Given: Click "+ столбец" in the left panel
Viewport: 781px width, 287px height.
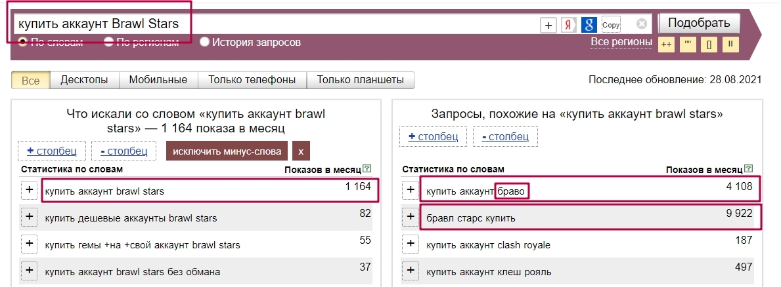Looking at the screenshot, I should 52,151.
